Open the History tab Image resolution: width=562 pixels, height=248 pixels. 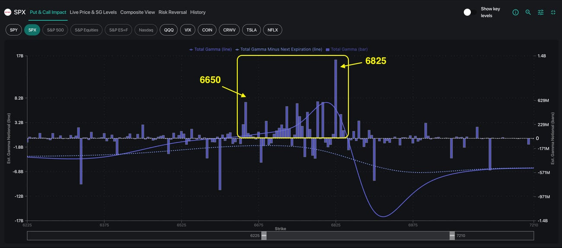198,12
